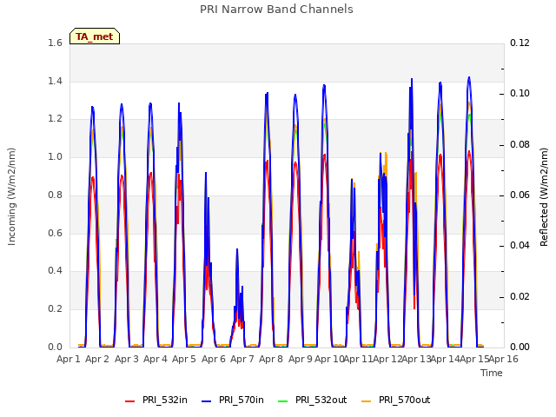The image size is (556, 417).
Task: Click the green PRI_532out legend swatch
Action: point(283,401)
